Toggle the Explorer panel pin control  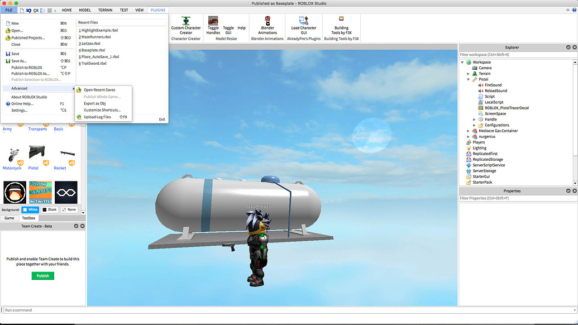click(x=569, y=47)
